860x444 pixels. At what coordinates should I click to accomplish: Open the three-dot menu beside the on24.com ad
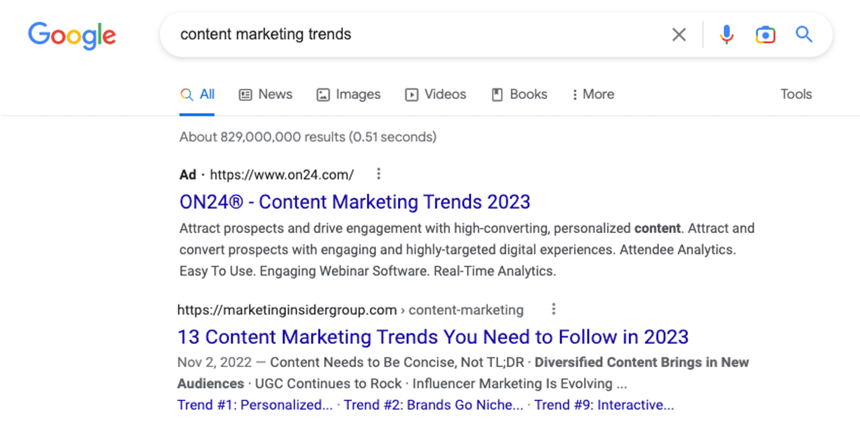click(378, 174)
